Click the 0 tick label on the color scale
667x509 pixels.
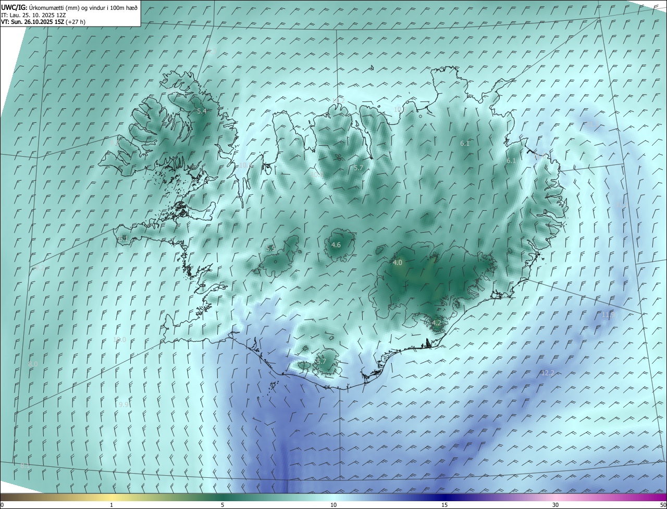click(2, 505)
